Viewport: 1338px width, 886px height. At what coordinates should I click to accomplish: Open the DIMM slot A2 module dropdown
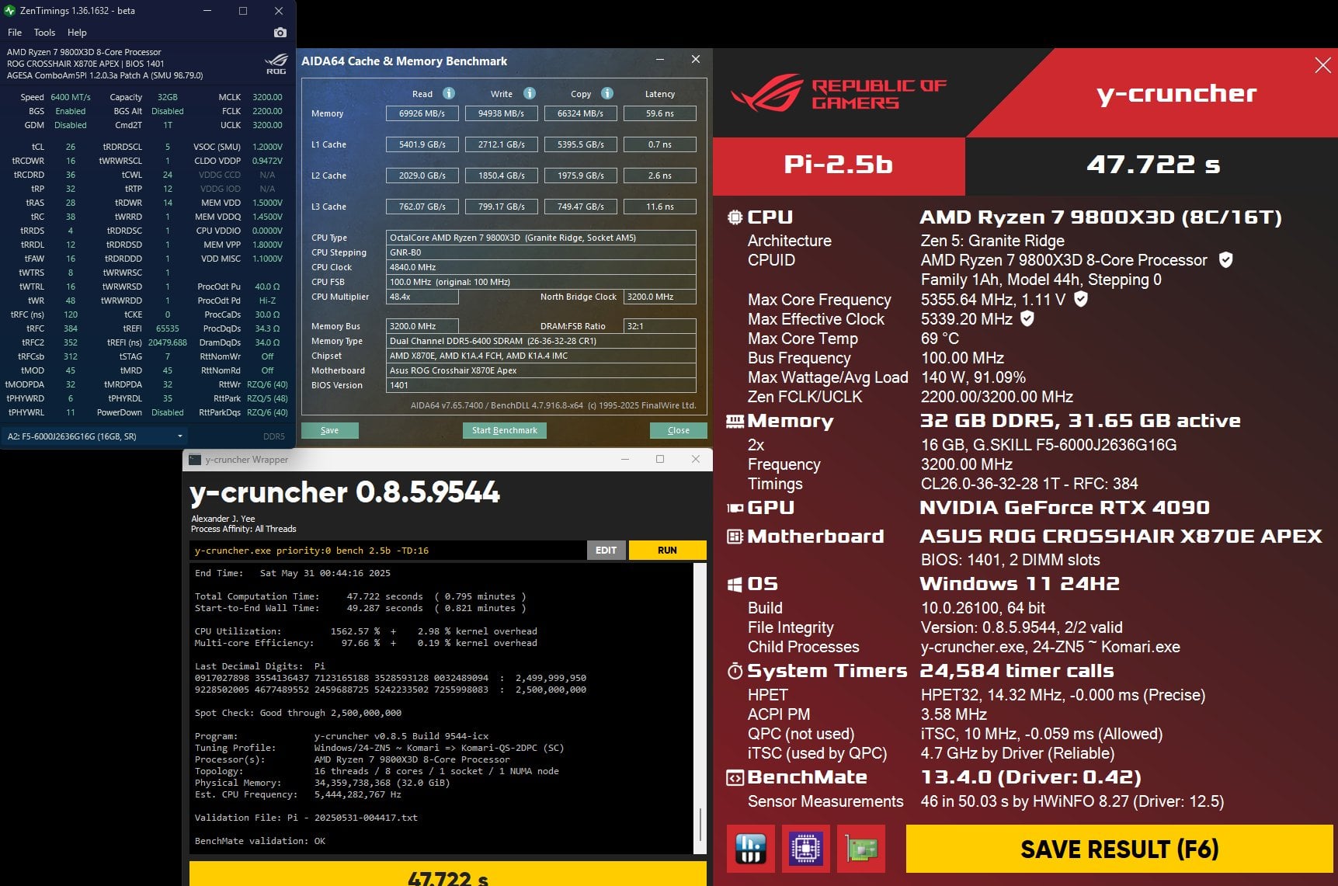(x=94, y=436)
